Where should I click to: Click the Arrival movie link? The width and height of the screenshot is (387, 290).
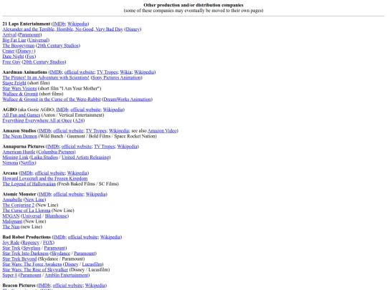click(x=9, y=35)
